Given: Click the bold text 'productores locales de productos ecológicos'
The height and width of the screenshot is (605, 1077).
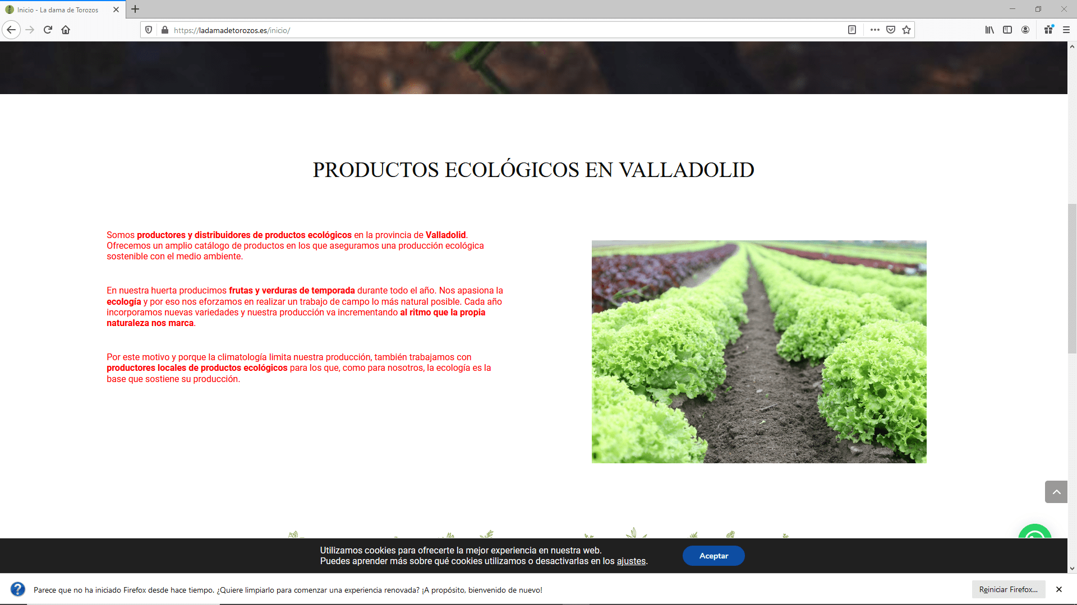Looking at the screenshot, I should [x=197, y=368].
